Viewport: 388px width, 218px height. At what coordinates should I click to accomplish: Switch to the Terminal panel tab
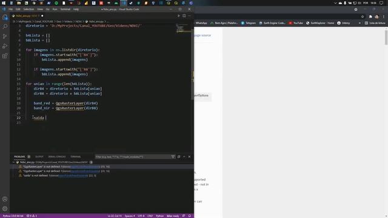point(75,157)
